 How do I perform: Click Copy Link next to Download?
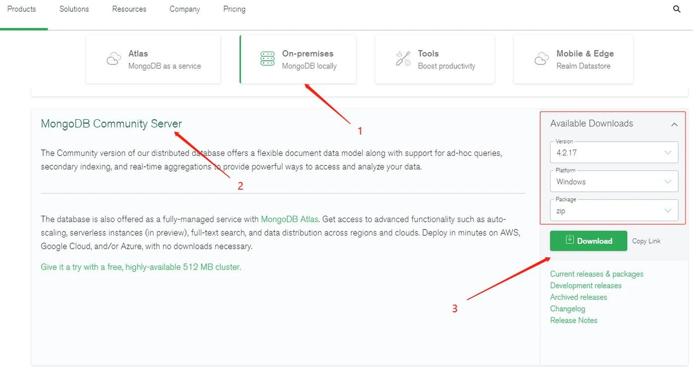pyautogui.click(x=646, y=241)
